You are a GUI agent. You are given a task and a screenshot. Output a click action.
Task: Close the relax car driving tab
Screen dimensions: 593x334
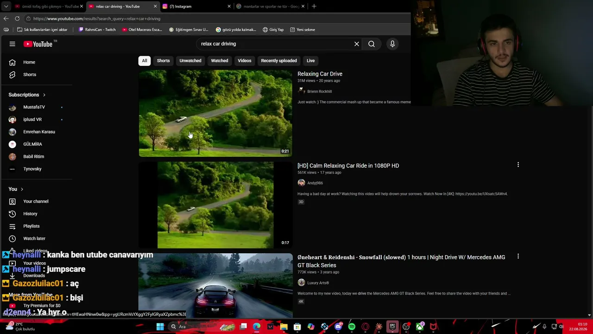pyautogui.click(x=155, y=6)
